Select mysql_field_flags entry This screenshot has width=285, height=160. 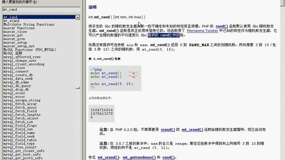[20, 125]
